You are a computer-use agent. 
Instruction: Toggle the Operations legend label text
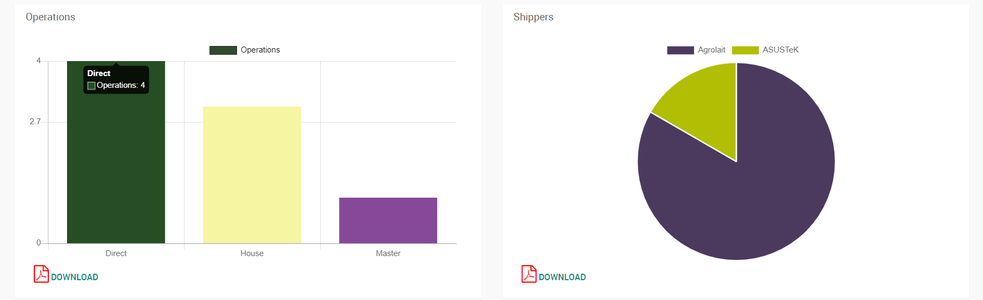point(260,50)
